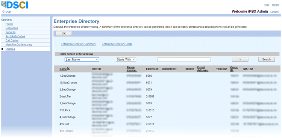Select Resources in the Options menu
This screenshot has height=138, width=282.
tap(12, 28)
